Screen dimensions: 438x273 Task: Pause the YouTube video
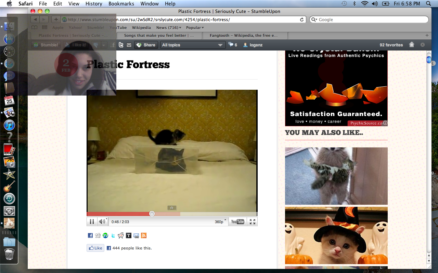click(92, 222)
